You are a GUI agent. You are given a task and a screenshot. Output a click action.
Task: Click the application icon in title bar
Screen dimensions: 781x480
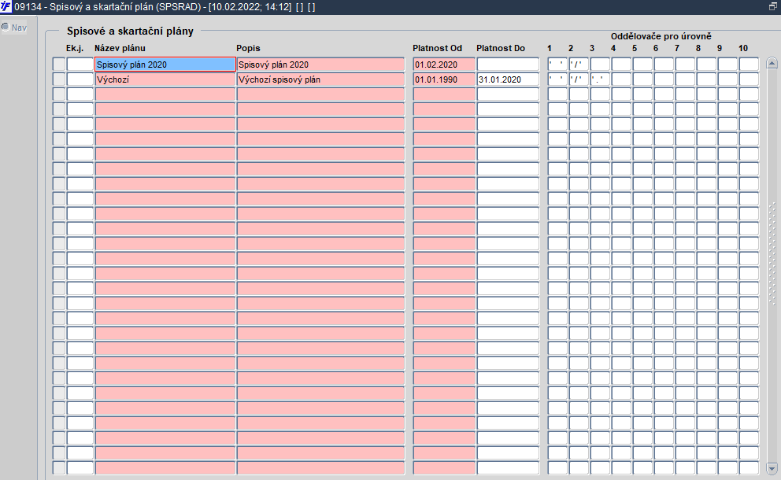[x=6, y=7]
